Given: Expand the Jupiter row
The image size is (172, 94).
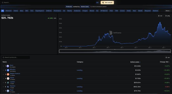Looking at the screenshot, I should point(3,83).
